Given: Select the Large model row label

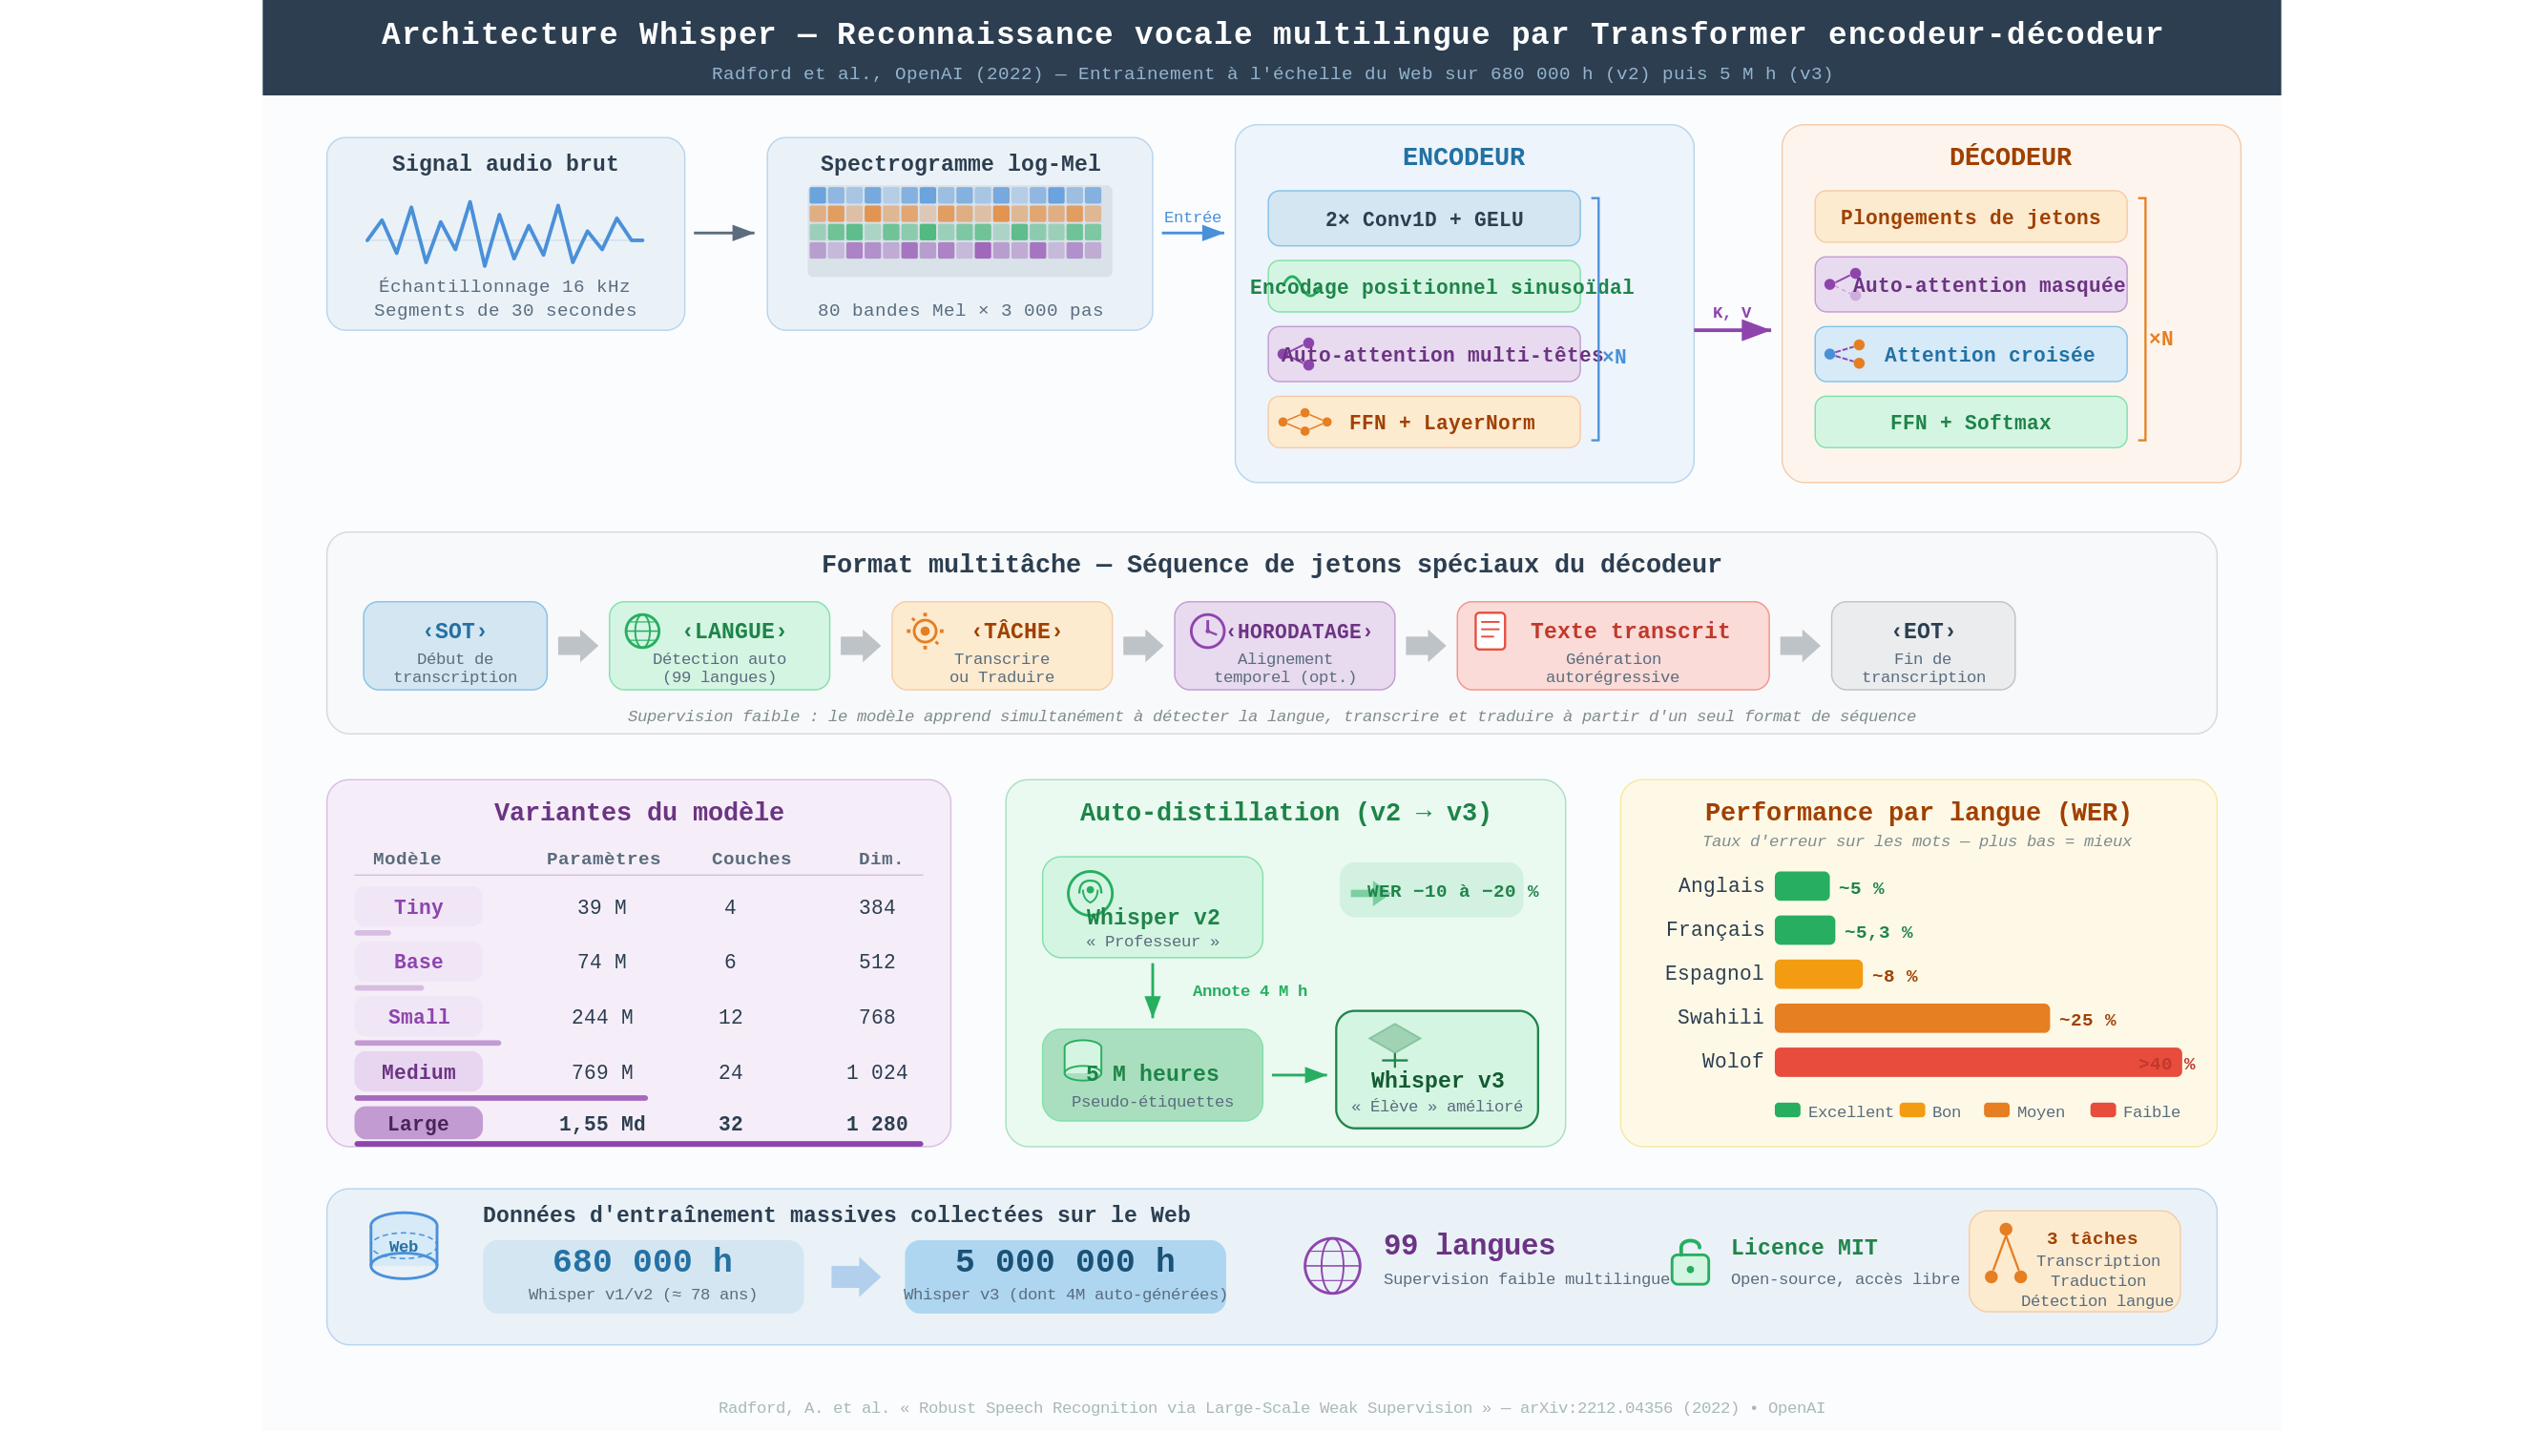Looking at the screenshot, I should click(418, 1123).
